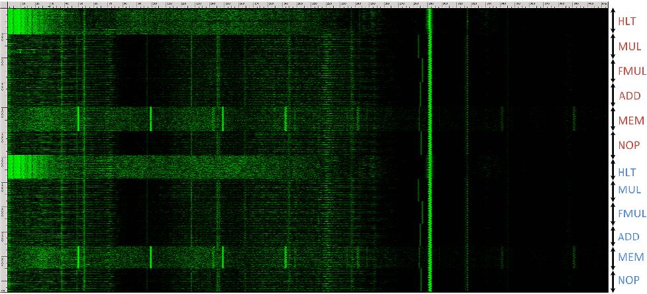647x294 pixels.
Task: Select the red MUL label
Action: [628, 47]
